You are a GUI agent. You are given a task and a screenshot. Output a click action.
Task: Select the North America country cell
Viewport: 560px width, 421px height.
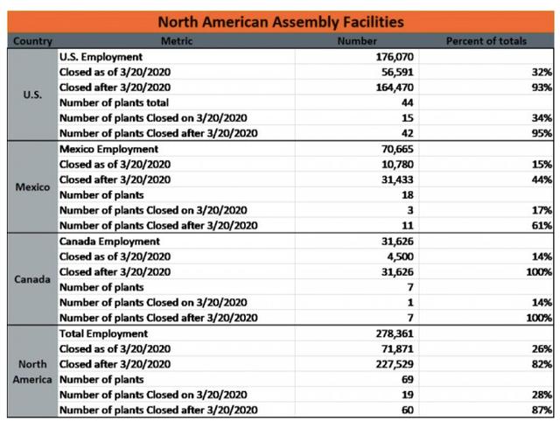click(32, 372)
